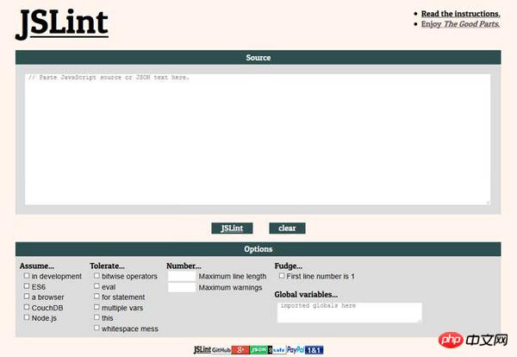Enable the CouchDB assumption
The height and width of the screenshot is (357, 517).
(27, 307)
